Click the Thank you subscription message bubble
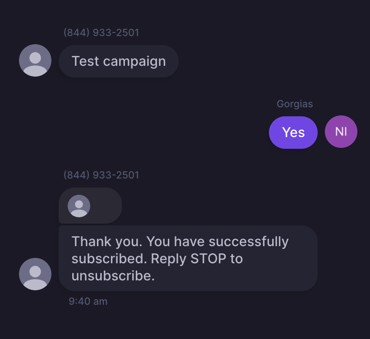The height and width of the screenshot is (339, 370). point(188,258)
